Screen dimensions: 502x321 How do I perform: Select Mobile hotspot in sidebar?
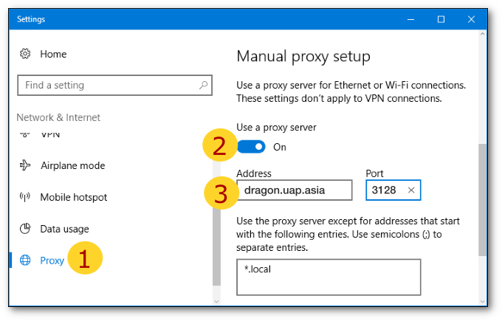tap(74, 197)
